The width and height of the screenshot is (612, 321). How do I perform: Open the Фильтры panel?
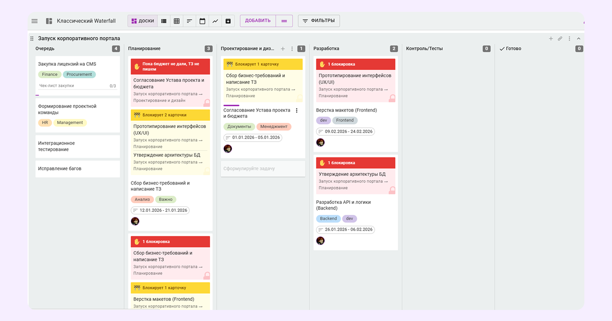pos(319,21)
